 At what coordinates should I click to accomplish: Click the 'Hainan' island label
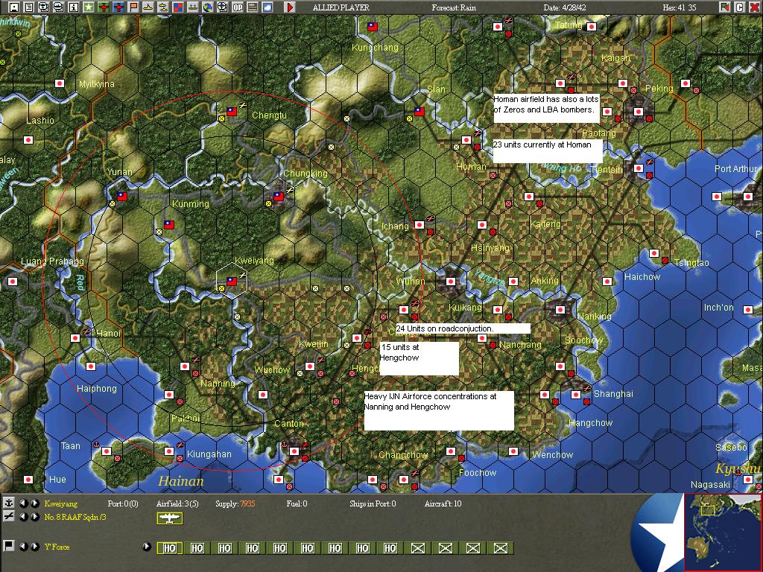point(180,481)
